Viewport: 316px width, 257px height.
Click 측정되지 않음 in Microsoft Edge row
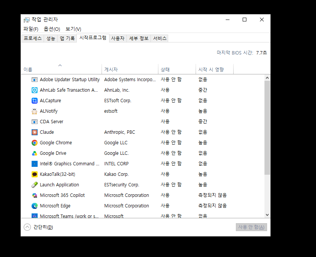coord(213,206)
